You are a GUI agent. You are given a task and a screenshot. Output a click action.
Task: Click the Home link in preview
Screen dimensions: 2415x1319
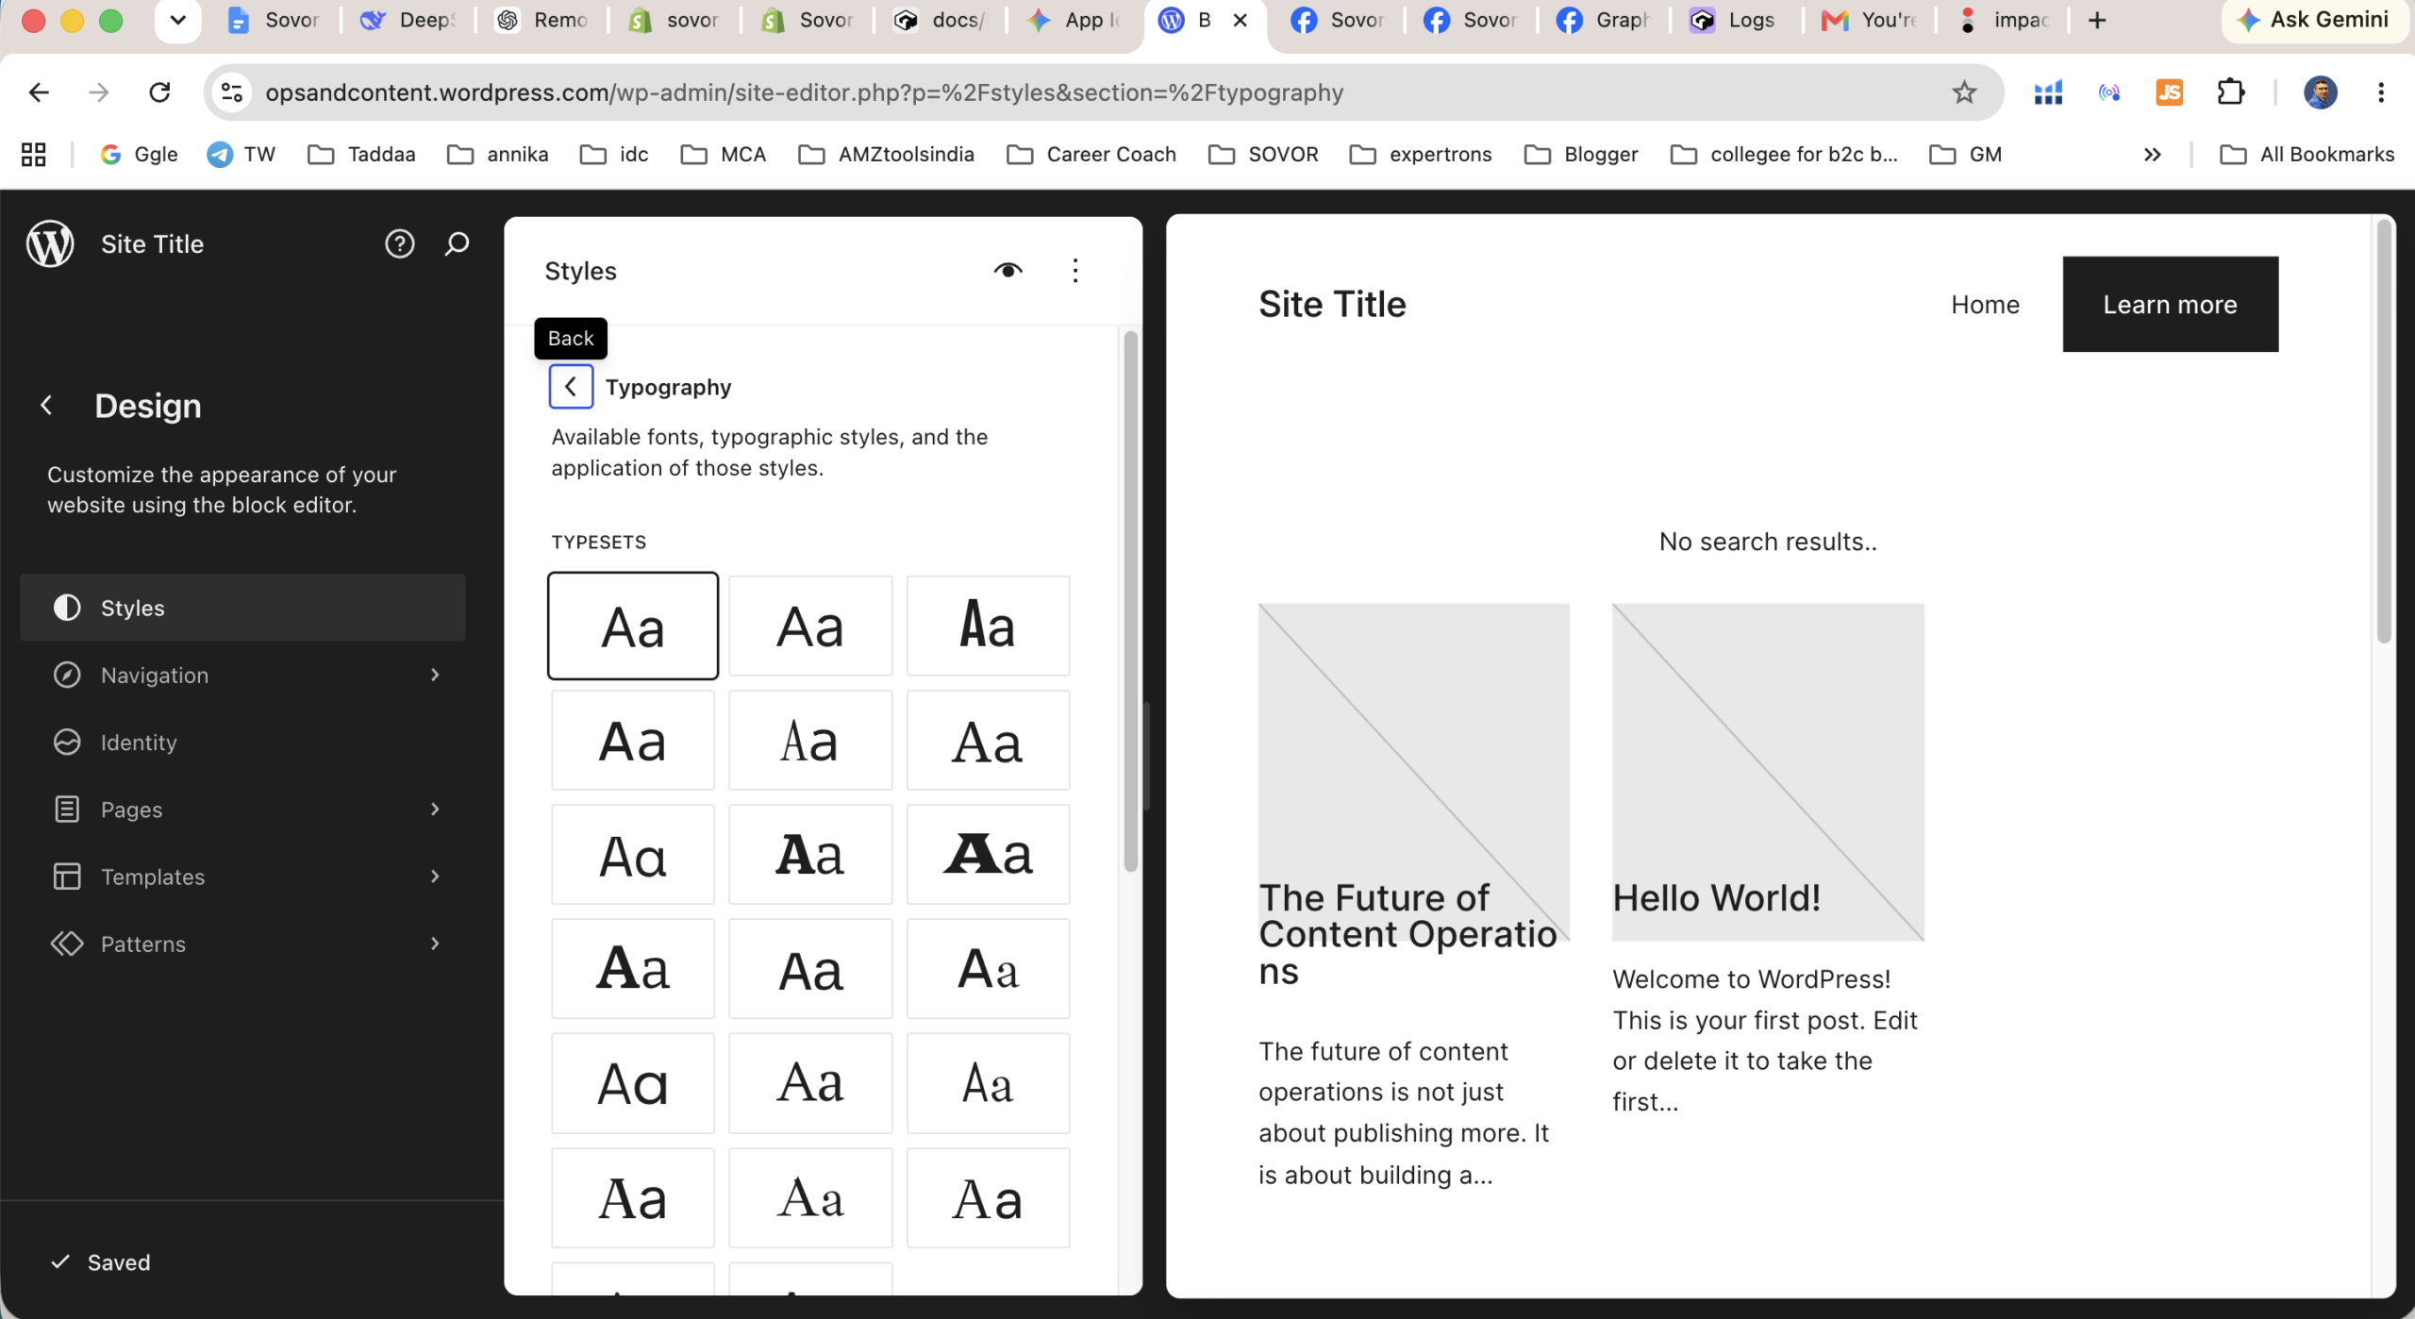click(1985, 305)
